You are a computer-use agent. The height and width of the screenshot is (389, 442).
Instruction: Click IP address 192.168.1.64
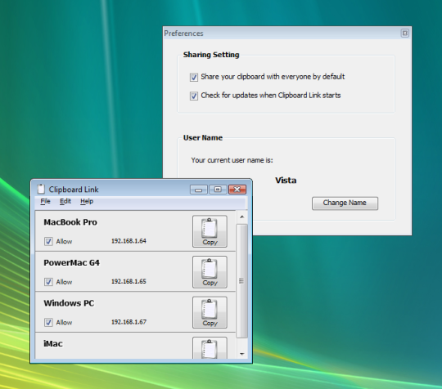(129, 241)
